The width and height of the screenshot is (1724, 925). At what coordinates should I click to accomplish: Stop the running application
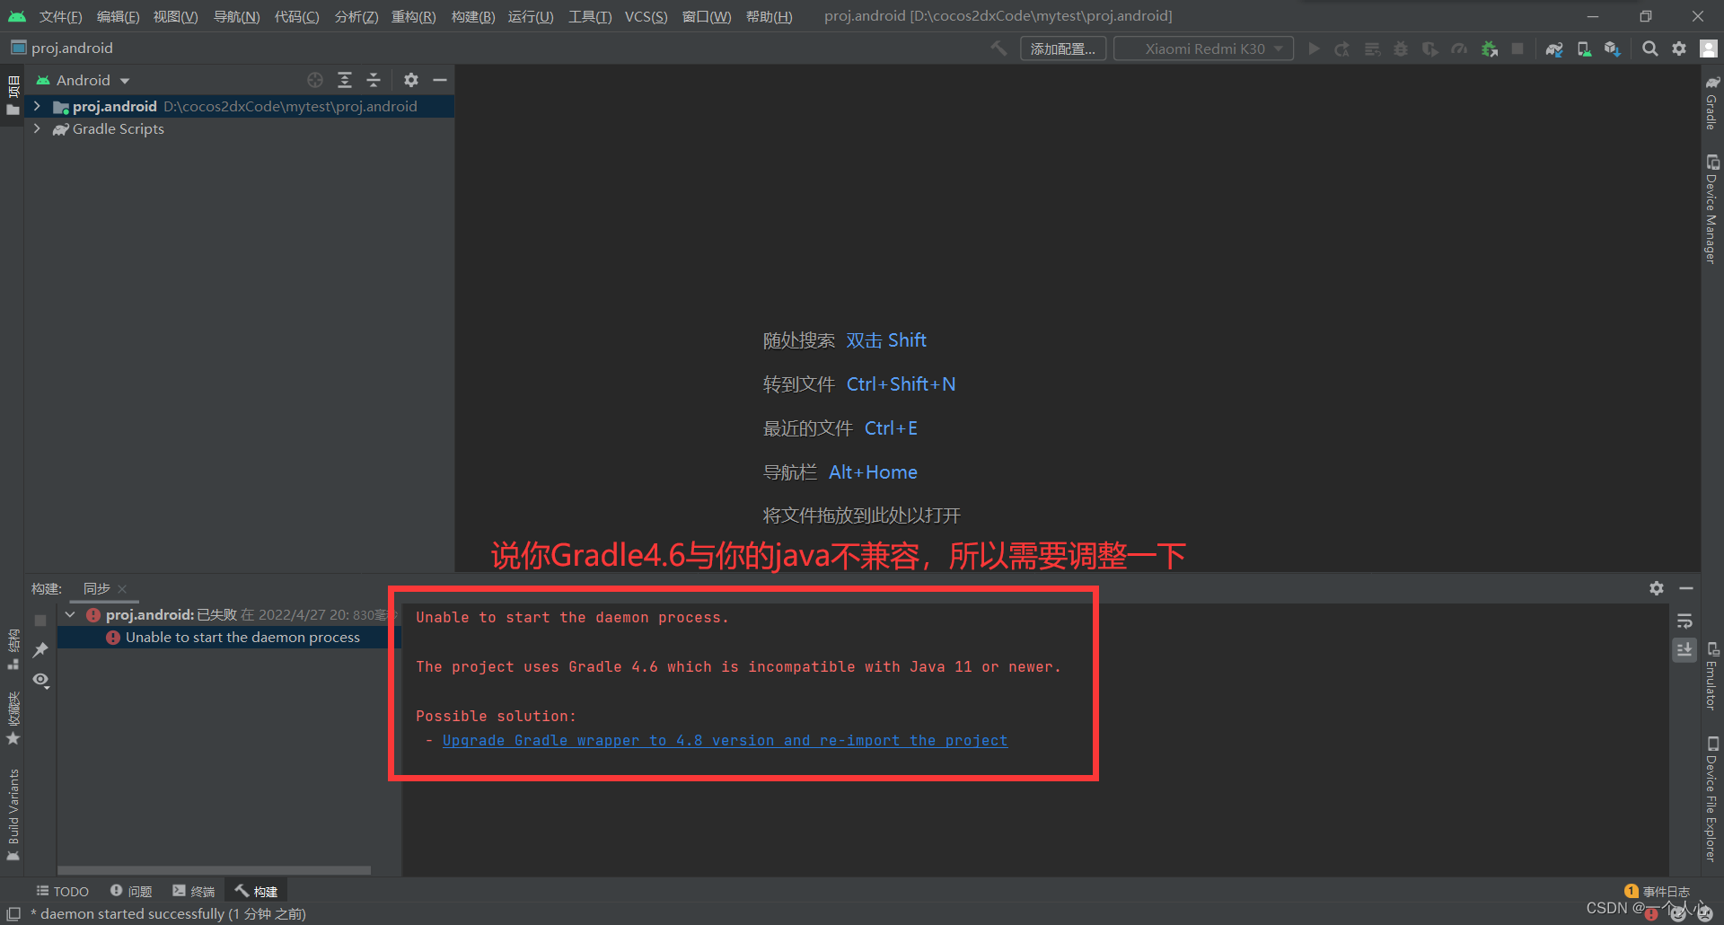[x=1517, y=48]
